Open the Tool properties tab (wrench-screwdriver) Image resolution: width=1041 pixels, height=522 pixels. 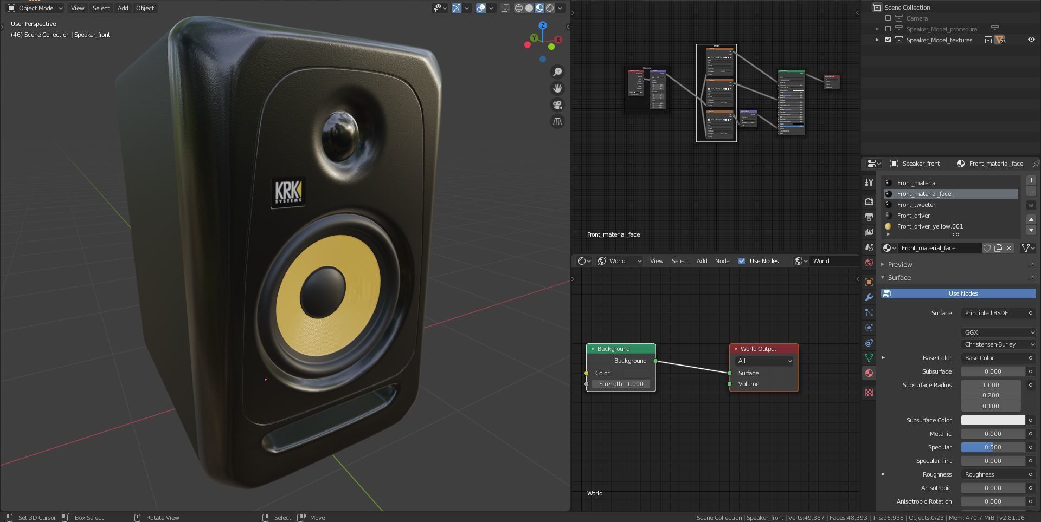(869, 183)
